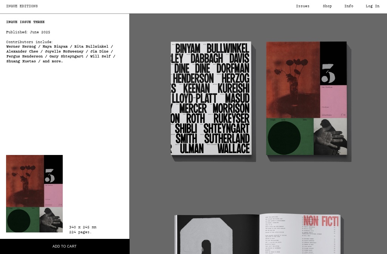This screenshot has height=254, width=387.
Task: Click the Log In link
Action: 372,6
